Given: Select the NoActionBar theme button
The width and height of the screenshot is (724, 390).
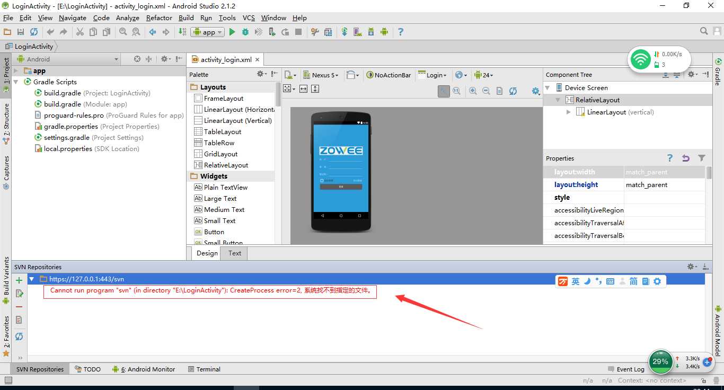Looking at the screenshot, I should click(x=389, y=75).
